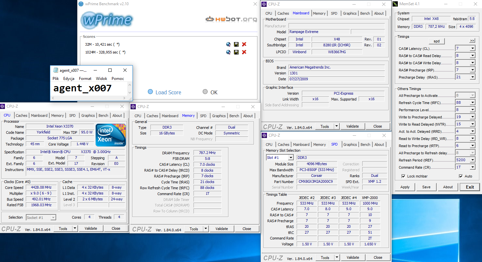Submit the 1024M score online via globe icon
The width and height of the screenshot is (482, 262).
pos(228,52)
